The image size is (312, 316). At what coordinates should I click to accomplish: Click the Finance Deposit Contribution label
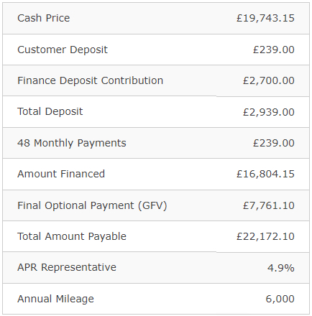[x=91, y=80]
